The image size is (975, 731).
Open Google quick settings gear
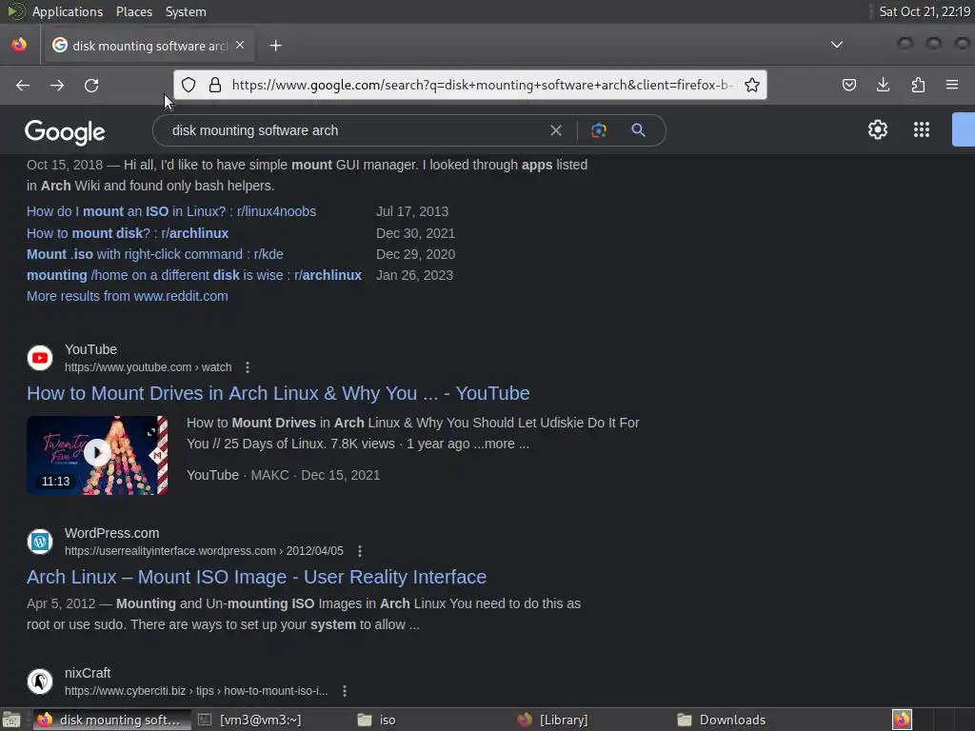pyautogui.click(x=877, y=129)
